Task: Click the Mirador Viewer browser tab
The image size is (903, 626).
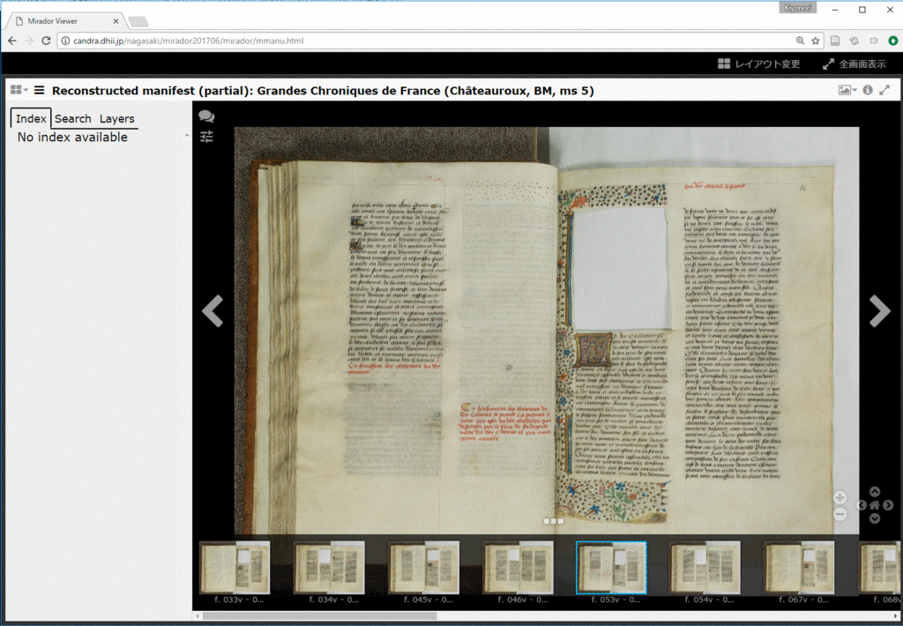Action: point(66,21)
